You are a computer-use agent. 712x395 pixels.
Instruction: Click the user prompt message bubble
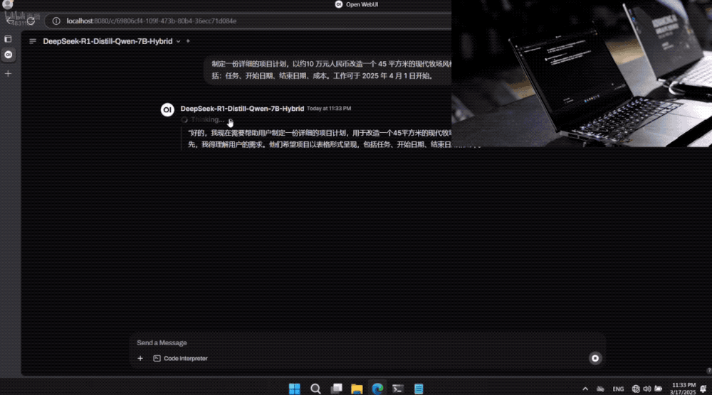(328, 70)
